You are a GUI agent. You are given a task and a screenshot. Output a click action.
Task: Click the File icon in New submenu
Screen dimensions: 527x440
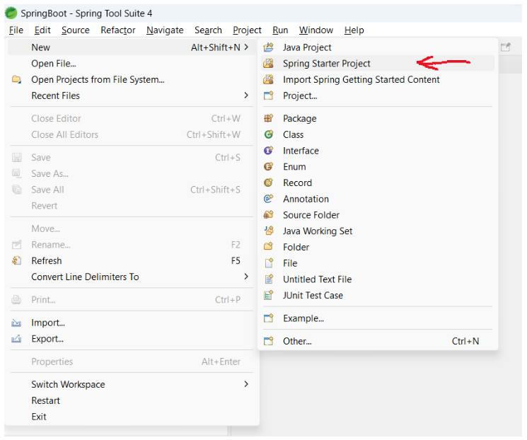pyautogui.click(x=268, y=263)
